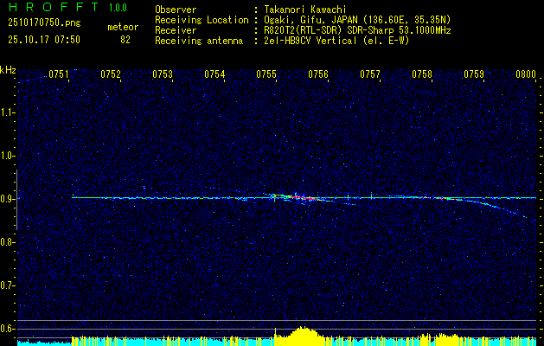Click the meteor count 82
The image size is (544, 346).
[x=125, y=40]
